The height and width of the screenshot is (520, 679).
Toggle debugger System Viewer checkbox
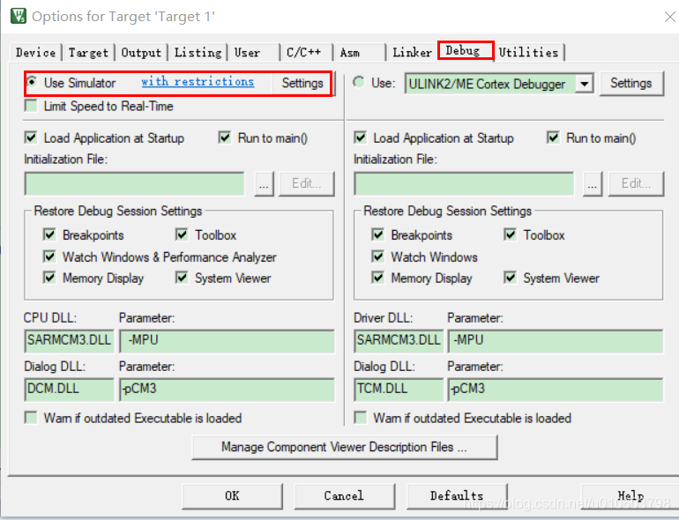pos(510,277)
